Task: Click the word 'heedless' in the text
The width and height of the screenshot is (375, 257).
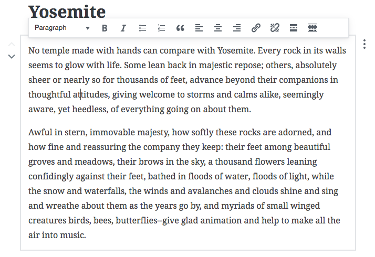Action: coord(90,109)
